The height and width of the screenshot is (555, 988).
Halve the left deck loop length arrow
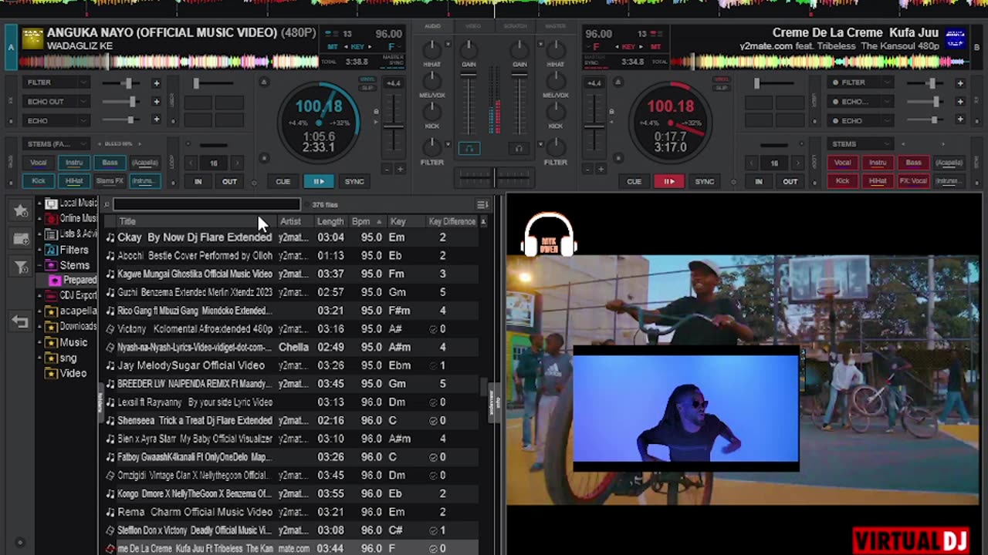pos(191,163)
